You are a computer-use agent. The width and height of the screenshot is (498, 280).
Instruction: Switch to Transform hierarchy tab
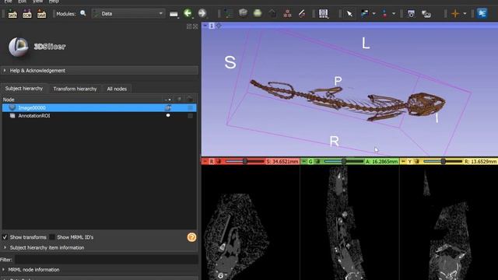click(x=75, y=89)
